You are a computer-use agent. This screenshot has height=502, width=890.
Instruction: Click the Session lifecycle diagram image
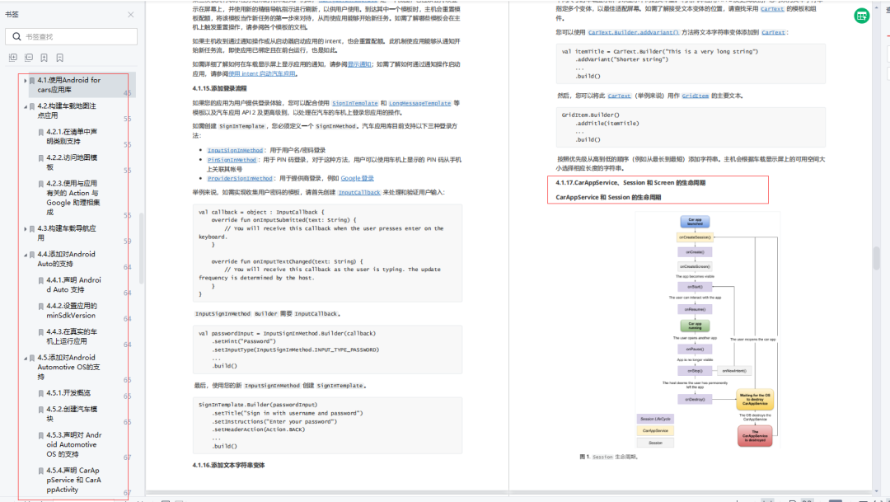coord(708,330)
